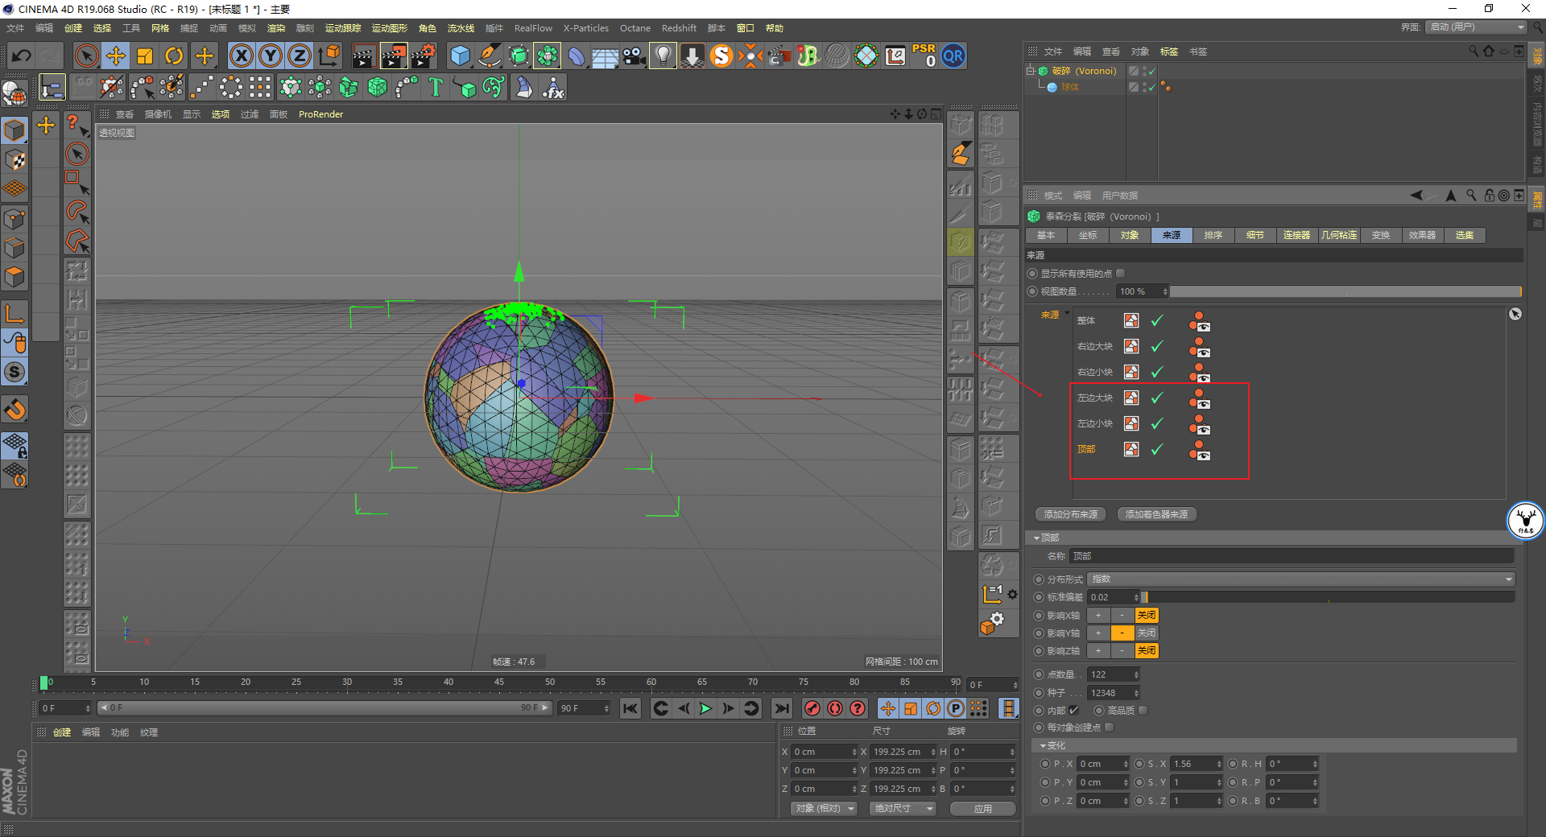The width and height of the screenshot is (1546, 837).
Task: Open the 绝对尺寸 dropdown
Action: 903,808
